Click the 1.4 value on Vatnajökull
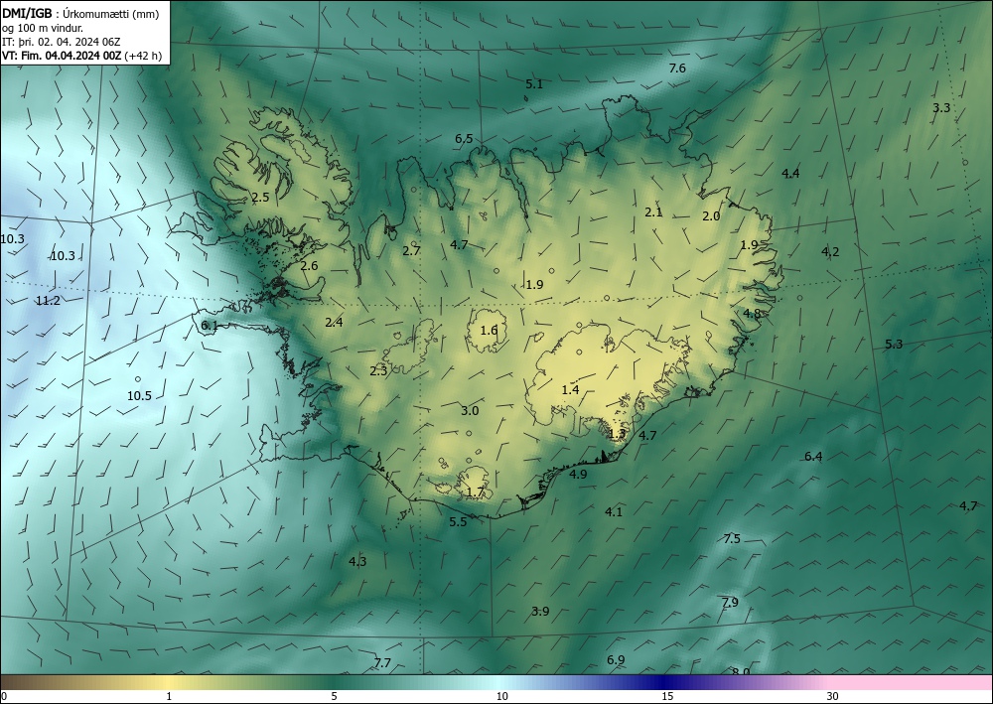 click(571, 390)
